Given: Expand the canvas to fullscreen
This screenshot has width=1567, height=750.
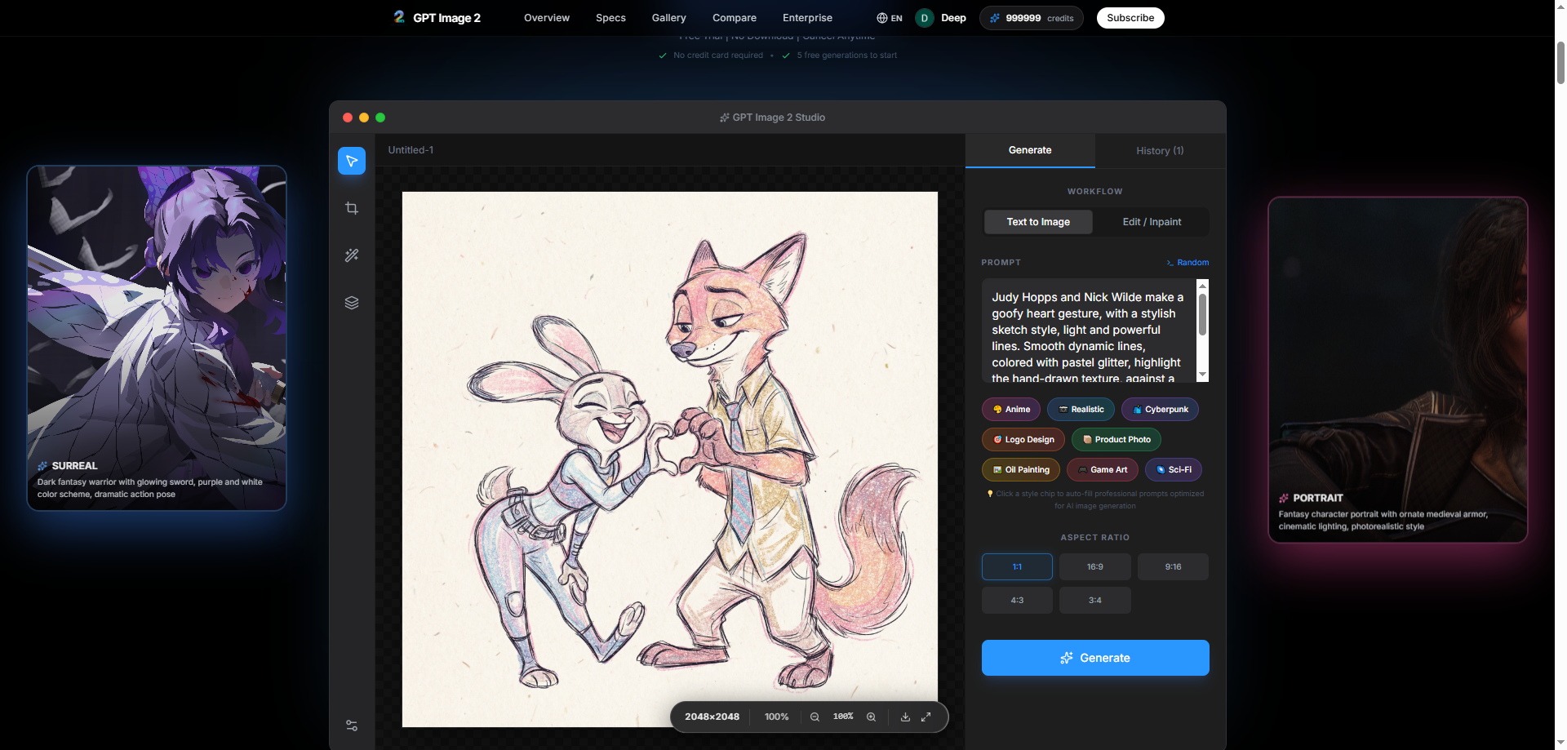Looking at the screenshot, I should click(x=926, y=717).
